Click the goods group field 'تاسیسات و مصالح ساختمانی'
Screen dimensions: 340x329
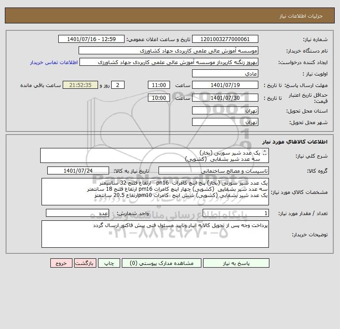pyautogui.click(x=214, y=170)
